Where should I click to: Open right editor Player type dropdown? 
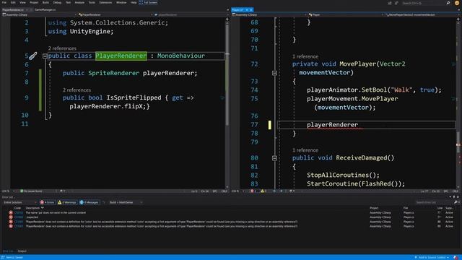tap(346, 14)
